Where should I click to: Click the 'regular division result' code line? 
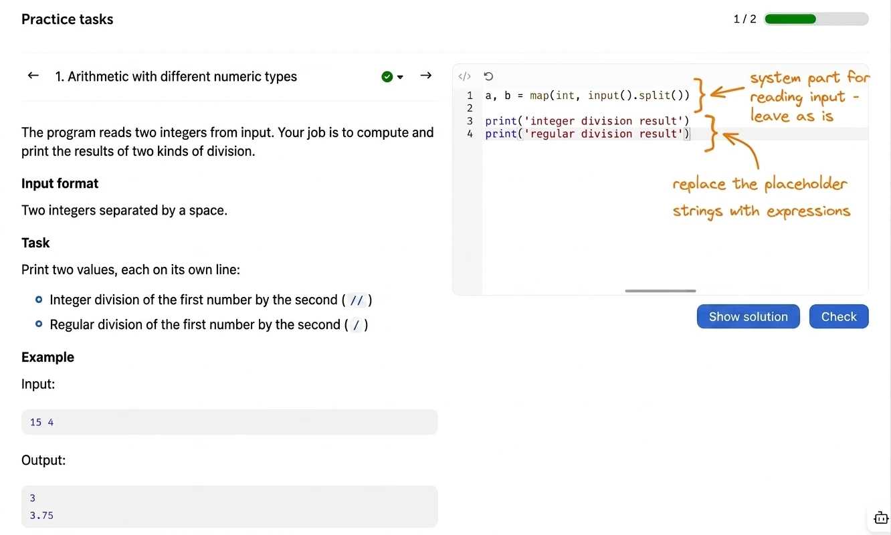pyautogui.click(x=587, y=134)
